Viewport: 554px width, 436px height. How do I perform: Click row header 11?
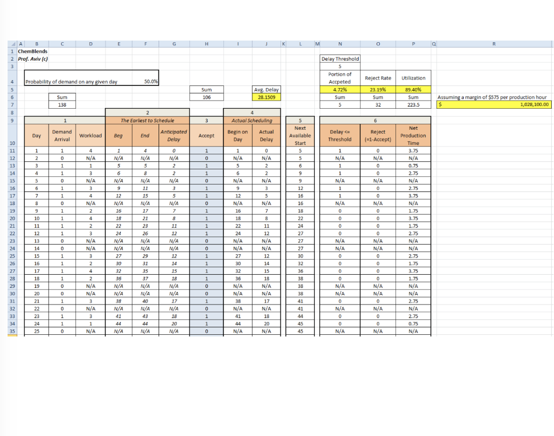click(11, 150)
